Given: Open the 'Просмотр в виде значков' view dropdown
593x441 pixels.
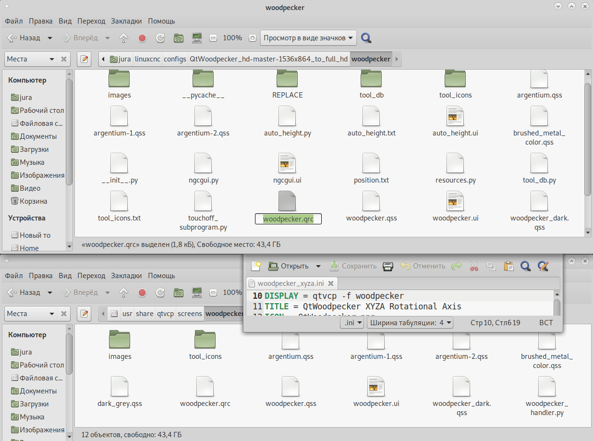Looking at the screenshot, I should (309, 38).
